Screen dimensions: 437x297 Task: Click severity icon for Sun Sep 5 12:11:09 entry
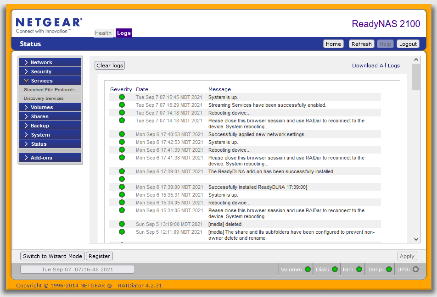(122, 231)
